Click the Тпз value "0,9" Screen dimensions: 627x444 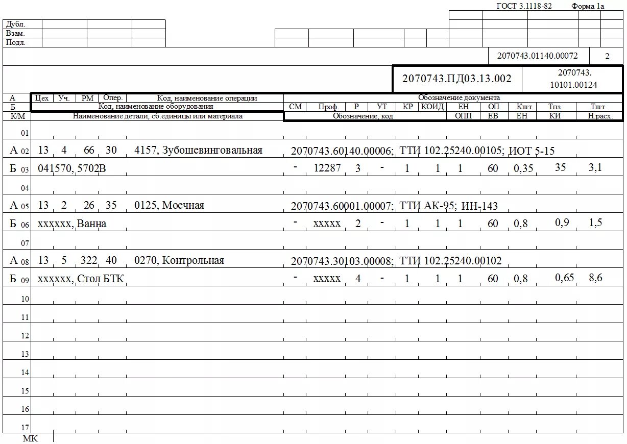tap(562, 222)
